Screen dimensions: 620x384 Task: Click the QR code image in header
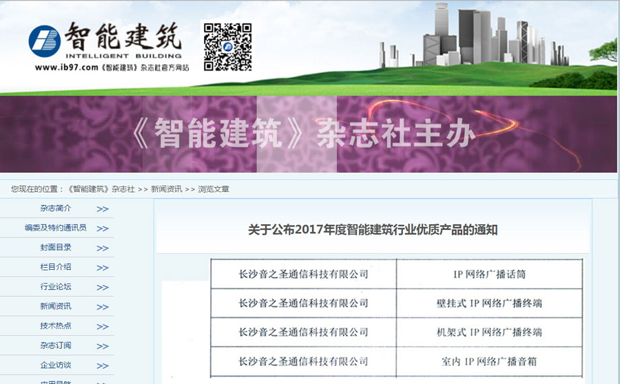pyautogui.click(x=227, y=47)
